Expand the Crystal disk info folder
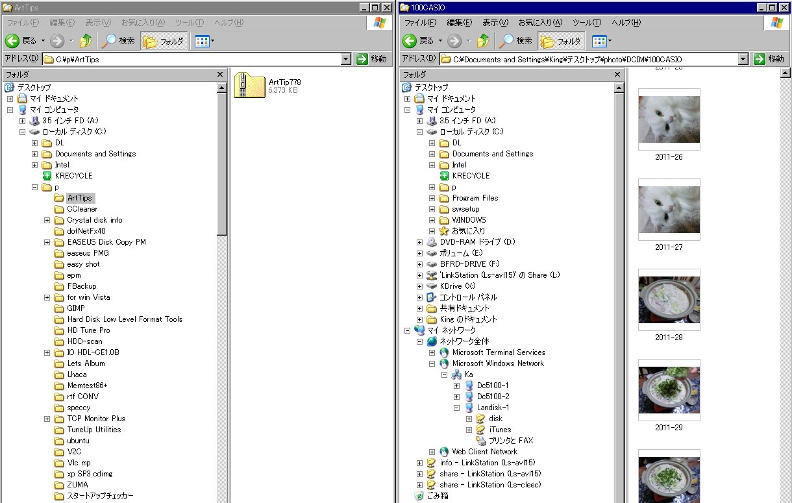This screenshot has width=792, height=503. coord(47,220)
